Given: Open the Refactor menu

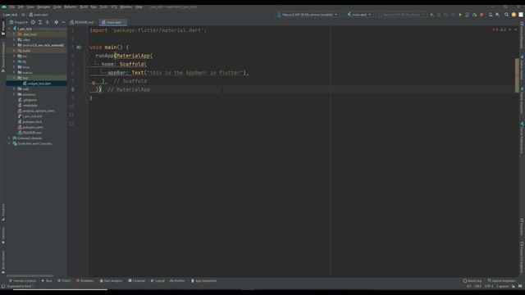Looking at the screenshot, I should 71,7.
